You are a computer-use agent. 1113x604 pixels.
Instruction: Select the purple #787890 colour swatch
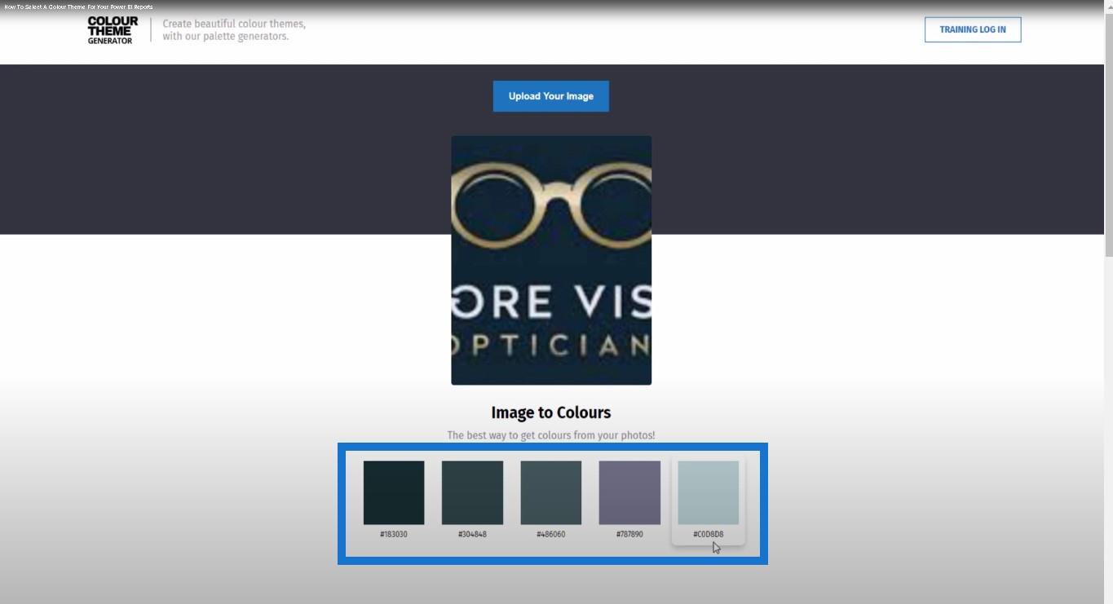pyautogui.click(x=629, y=492)
